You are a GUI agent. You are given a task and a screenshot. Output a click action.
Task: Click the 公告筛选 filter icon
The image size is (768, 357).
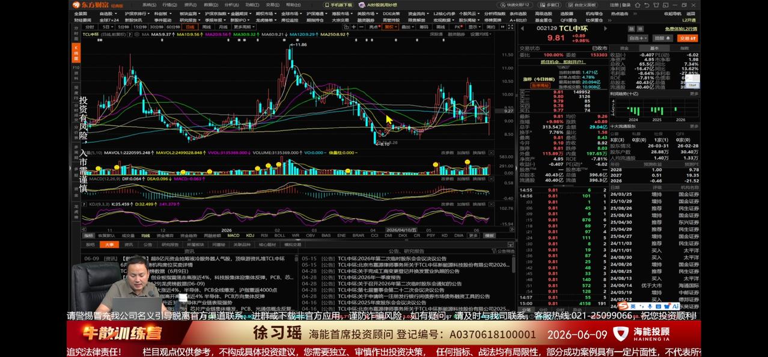click(x=494, y=251)
